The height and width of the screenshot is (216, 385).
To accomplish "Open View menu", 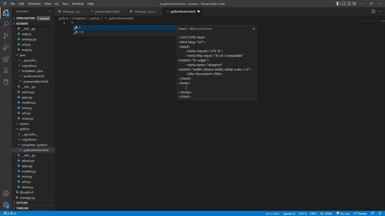I will click(48, 4).
